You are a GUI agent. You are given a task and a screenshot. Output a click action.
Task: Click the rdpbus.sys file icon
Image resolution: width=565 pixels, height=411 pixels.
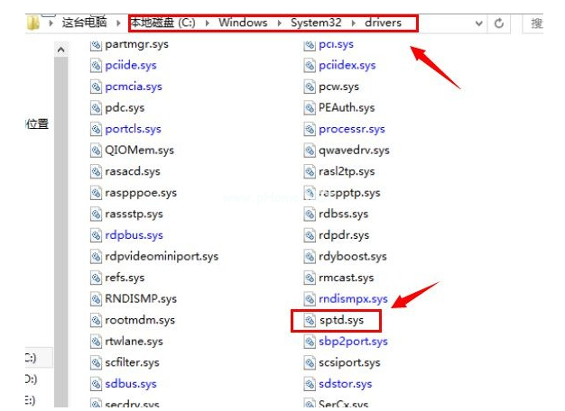[x=97, y=235]
